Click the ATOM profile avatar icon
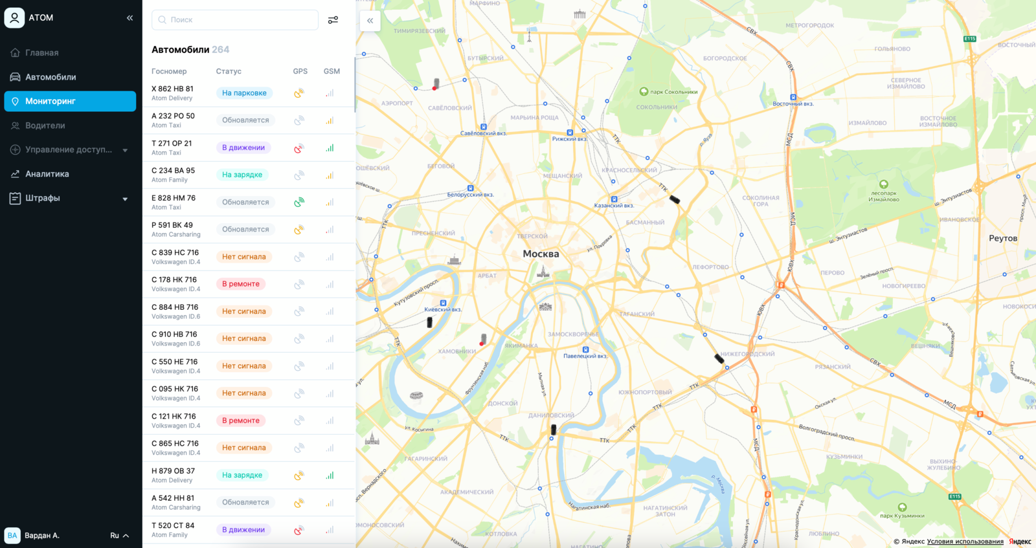Screen dimensions: 1036x548 (14, 18)
